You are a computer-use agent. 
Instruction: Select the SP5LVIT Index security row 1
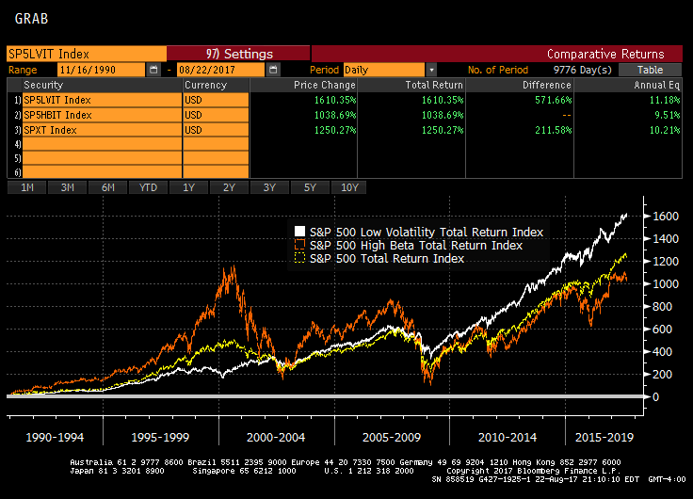click(102, 100)
